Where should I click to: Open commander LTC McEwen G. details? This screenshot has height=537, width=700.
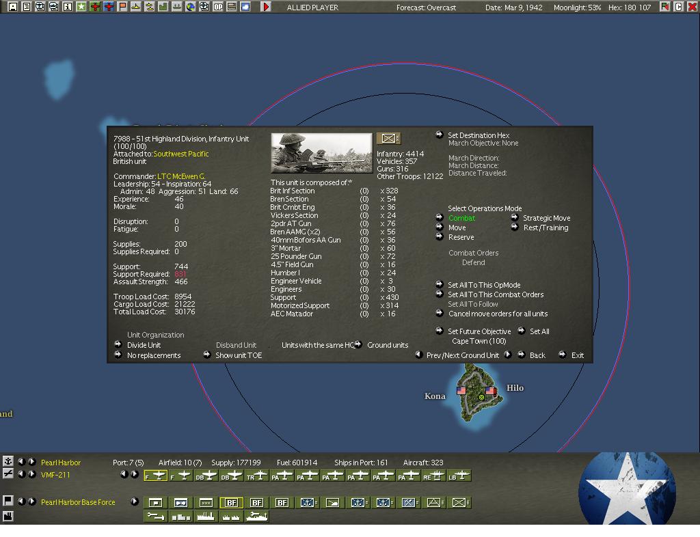click(x=181, y=177)
